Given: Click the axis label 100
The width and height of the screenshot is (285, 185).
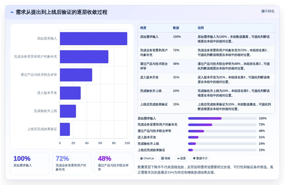Looking at the screenshot, I should coord(127,143).
